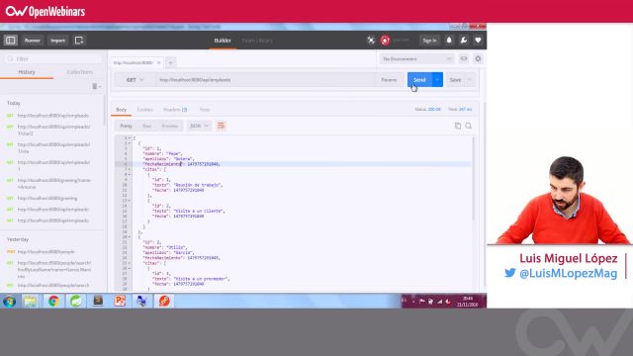The width and height of the screenshot is (633, 356).
Task: Add a new request tab with plus
Action: point(171,62)
